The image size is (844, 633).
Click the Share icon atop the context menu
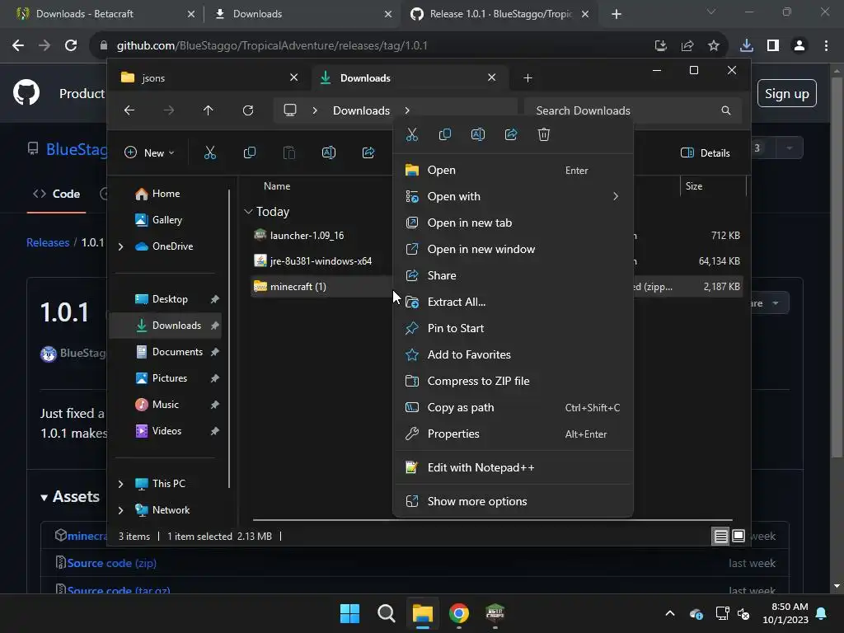pos(511,134)
